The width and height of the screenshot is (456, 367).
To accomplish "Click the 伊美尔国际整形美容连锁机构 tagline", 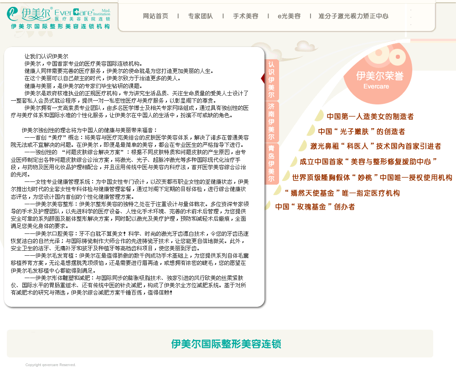I will pos(61,26).
